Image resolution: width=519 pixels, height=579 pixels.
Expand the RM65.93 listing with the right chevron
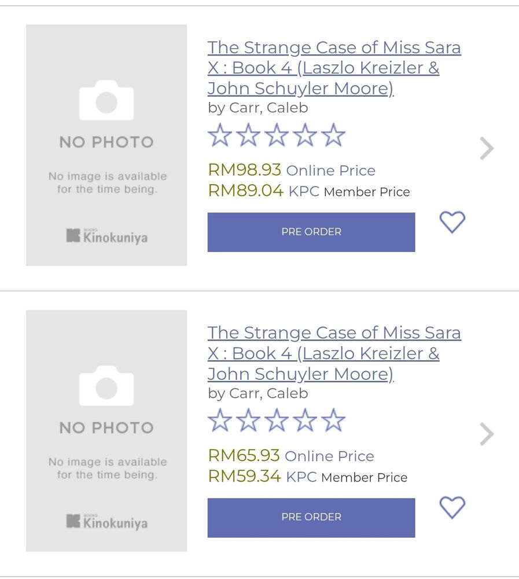pyautogui.click(x=487, y=434)
